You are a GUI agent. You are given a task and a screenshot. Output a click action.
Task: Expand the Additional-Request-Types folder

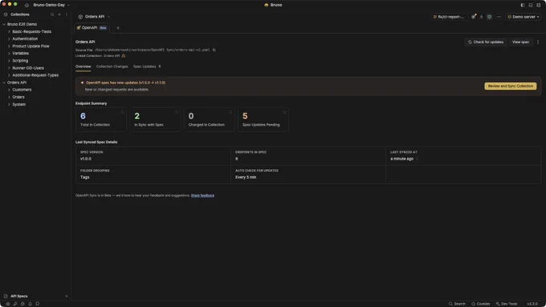pos(9,75)
